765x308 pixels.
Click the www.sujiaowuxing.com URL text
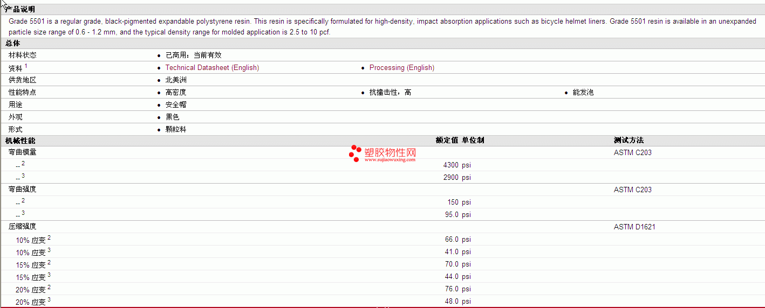click(390, 159)
